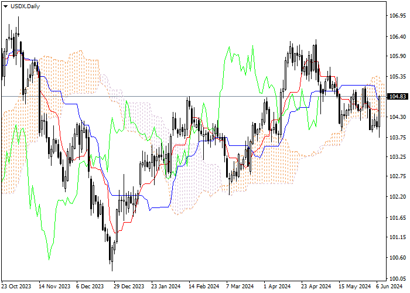Viewport: 410px width, 293px height.
Task: Click price level 105.90 on scale
Action: [398, 56]
